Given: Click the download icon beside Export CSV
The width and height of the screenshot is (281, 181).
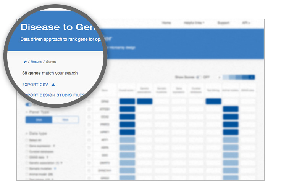Looking at the screenshot, I should pyautogui.click(x=53, y=85).
